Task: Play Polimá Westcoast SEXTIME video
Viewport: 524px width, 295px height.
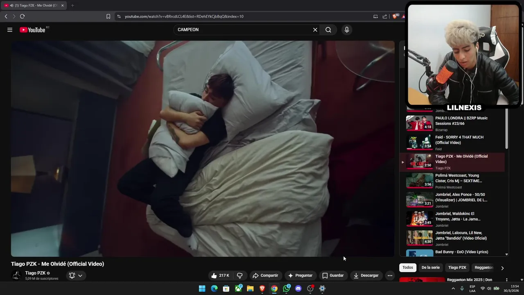Action: (x=452, y=181)
